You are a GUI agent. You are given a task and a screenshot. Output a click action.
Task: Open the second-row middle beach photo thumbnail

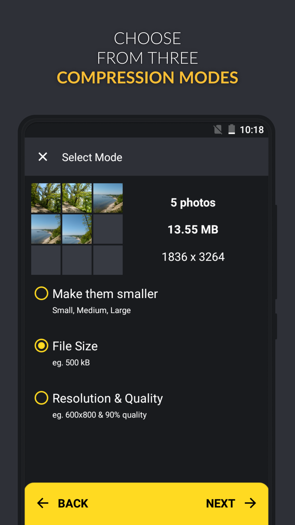[x=77, y=229]
